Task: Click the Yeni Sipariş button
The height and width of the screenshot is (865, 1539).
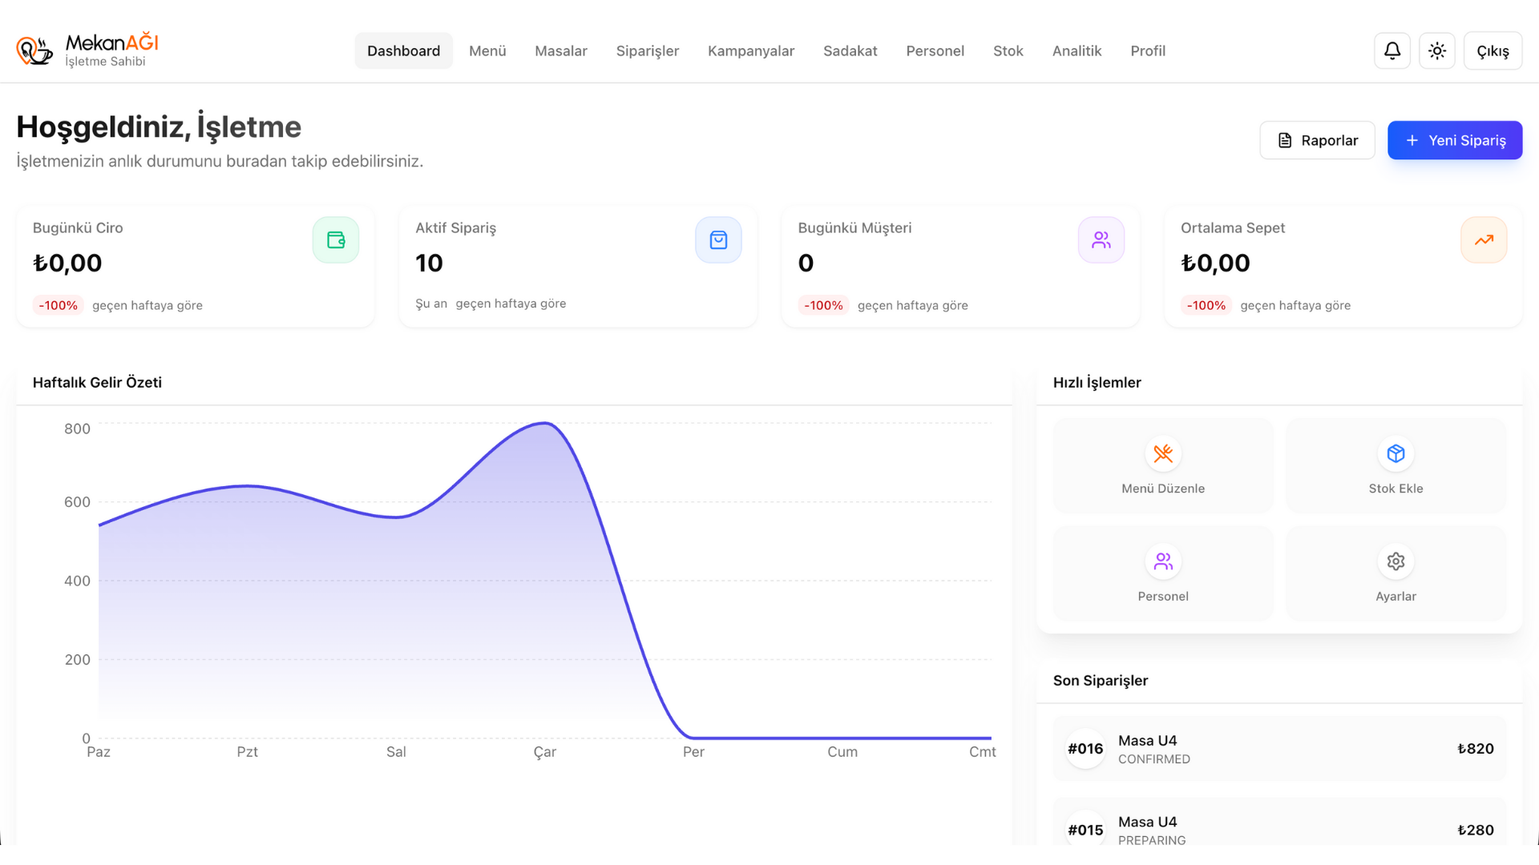Action: pos(1454,140)
